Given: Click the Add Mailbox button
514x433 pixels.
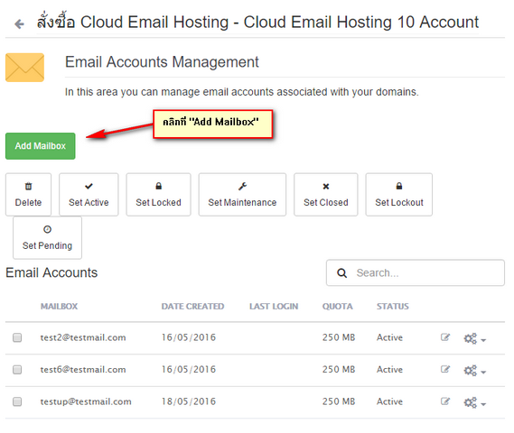Looking at the screenshot, I should coord(41,146).
